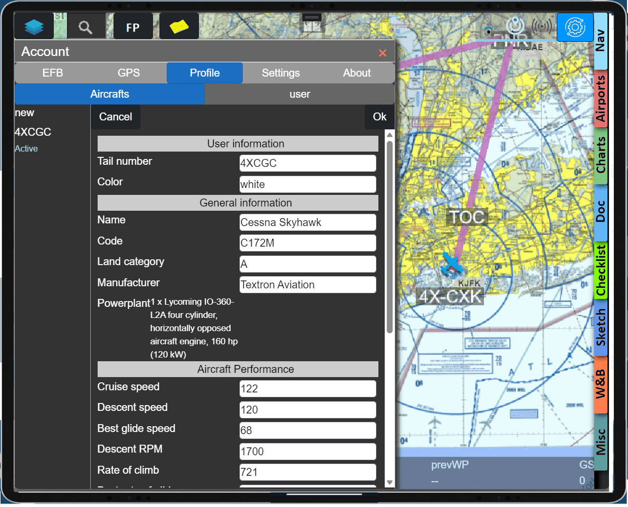Confirm with the Ok button
Viewport: 628px width, 507px height.
pos(379,117)
